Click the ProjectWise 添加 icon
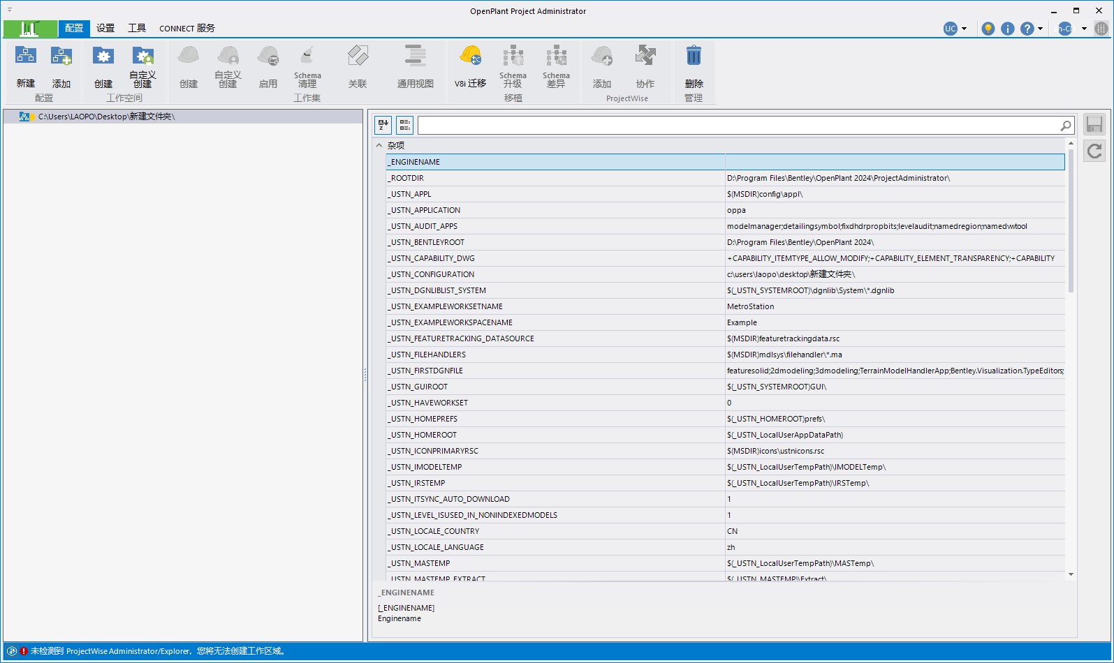The width and height of the screenshot is (1114, 663). (602, 56)
